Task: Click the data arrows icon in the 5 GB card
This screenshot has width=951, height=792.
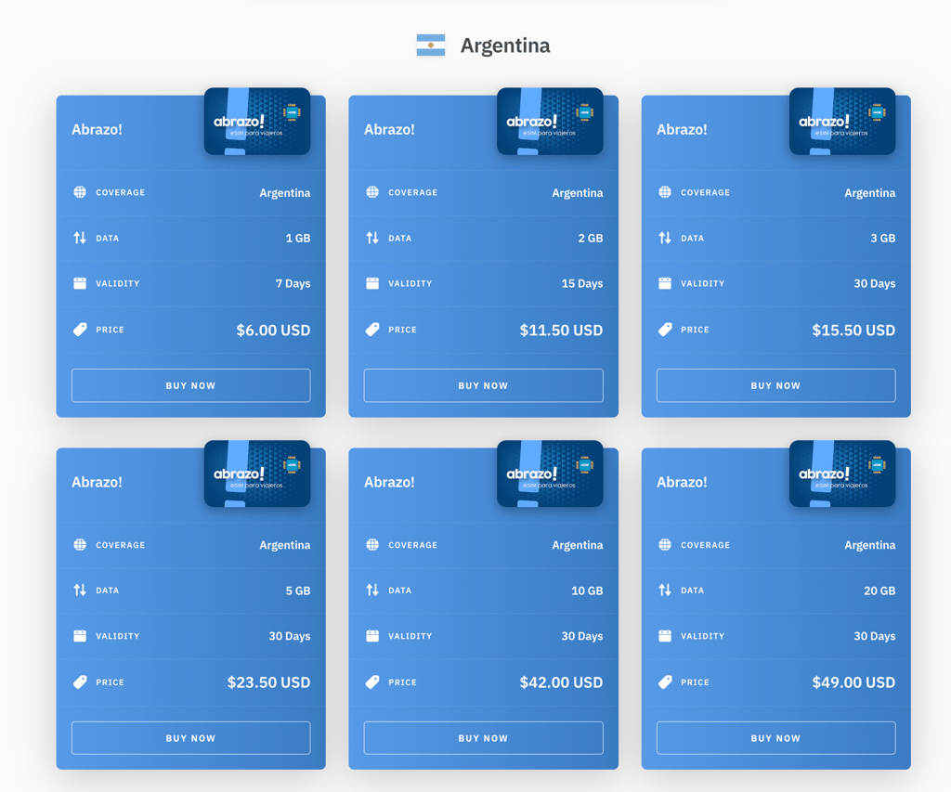Action: (x=80, y=591)
